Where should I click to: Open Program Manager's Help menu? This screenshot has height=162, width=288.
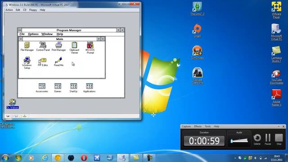60,34
